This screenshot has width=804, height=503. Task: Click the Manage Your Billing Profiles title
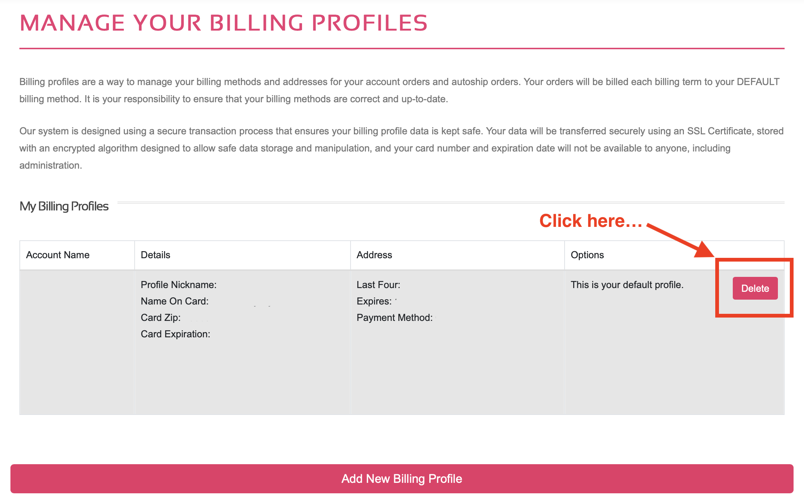(224, 23)
